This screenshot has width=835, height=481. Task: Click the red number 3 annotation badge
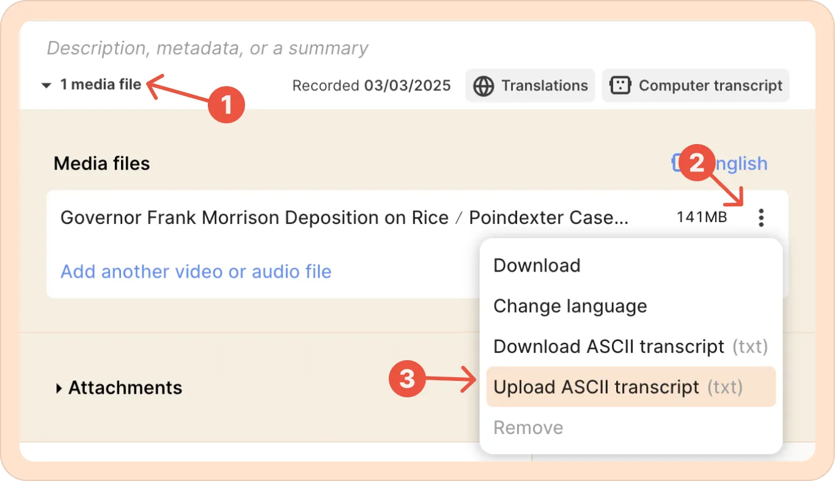pos(407,380)
